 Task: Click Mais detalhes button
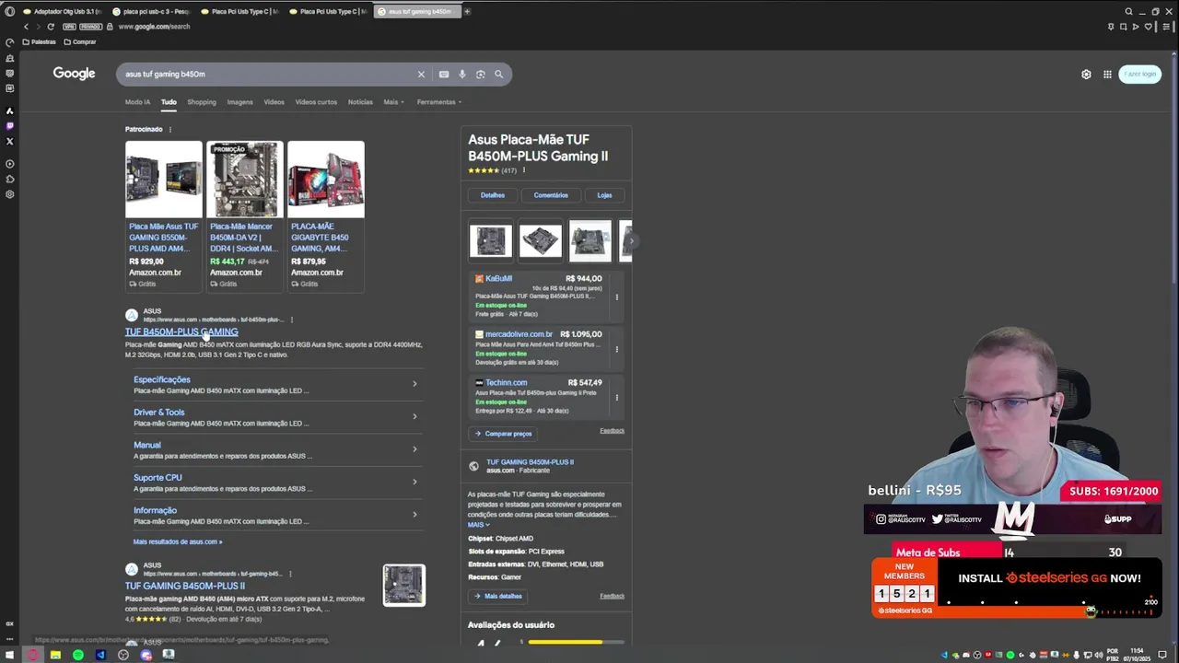498,596
